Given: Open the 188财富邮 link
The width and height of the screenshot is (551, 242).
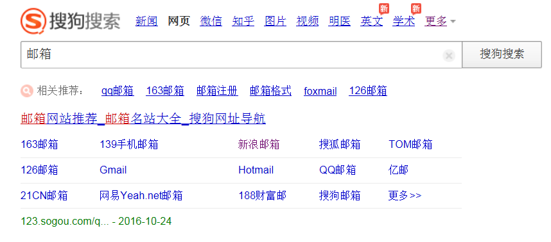Looking at the screenshot, I should point(262,195).
